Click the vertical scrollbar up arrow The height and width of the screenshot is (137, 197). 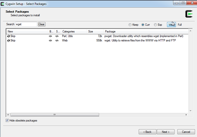[190, 31]
